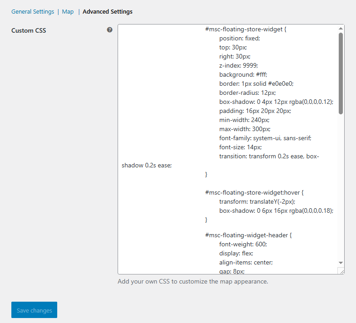Viewport: 356px width, 323px height.
Task: Click the 'z-index: 9999;' line
Action: point(238,65)
